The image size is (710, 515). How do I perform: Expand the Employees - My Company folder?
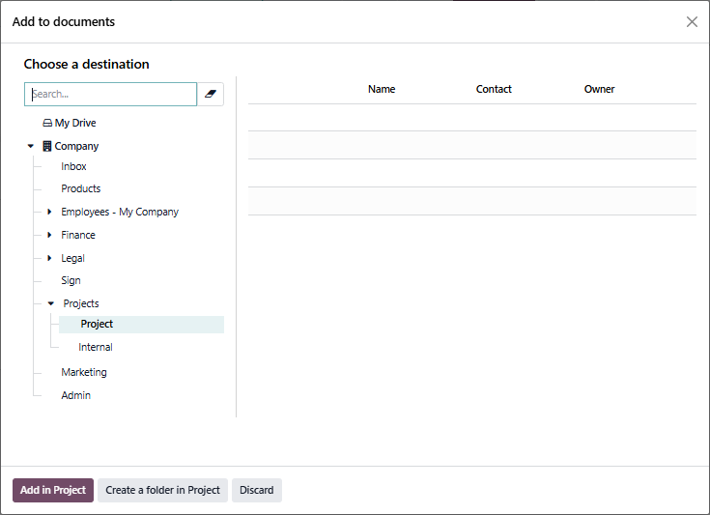click(49, 212)
